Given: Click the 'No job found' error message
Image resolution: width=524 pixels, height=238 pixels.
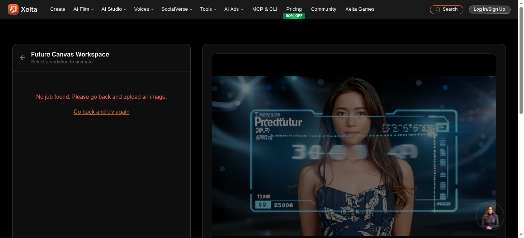Looking at the screenshot, I should 101,97.
